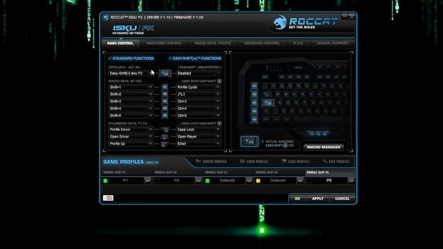Click the Easy-Shift key icon beside Caps-Lock dropdown
Image resolution: width=443 pixels, height=249 pixels.
point(165,73)
